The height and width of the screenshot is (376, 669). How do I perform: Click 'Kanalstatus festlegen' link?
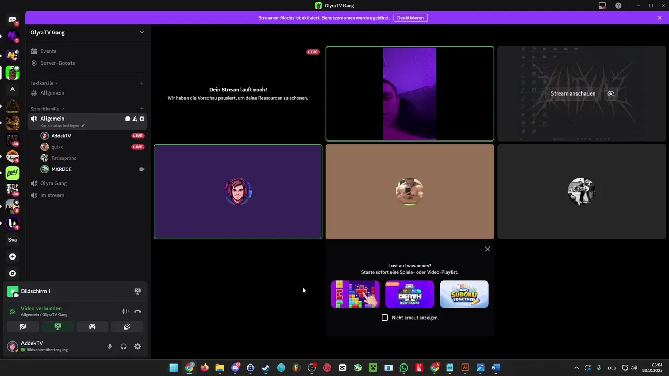pyautogui.click(x=60, y=126)
